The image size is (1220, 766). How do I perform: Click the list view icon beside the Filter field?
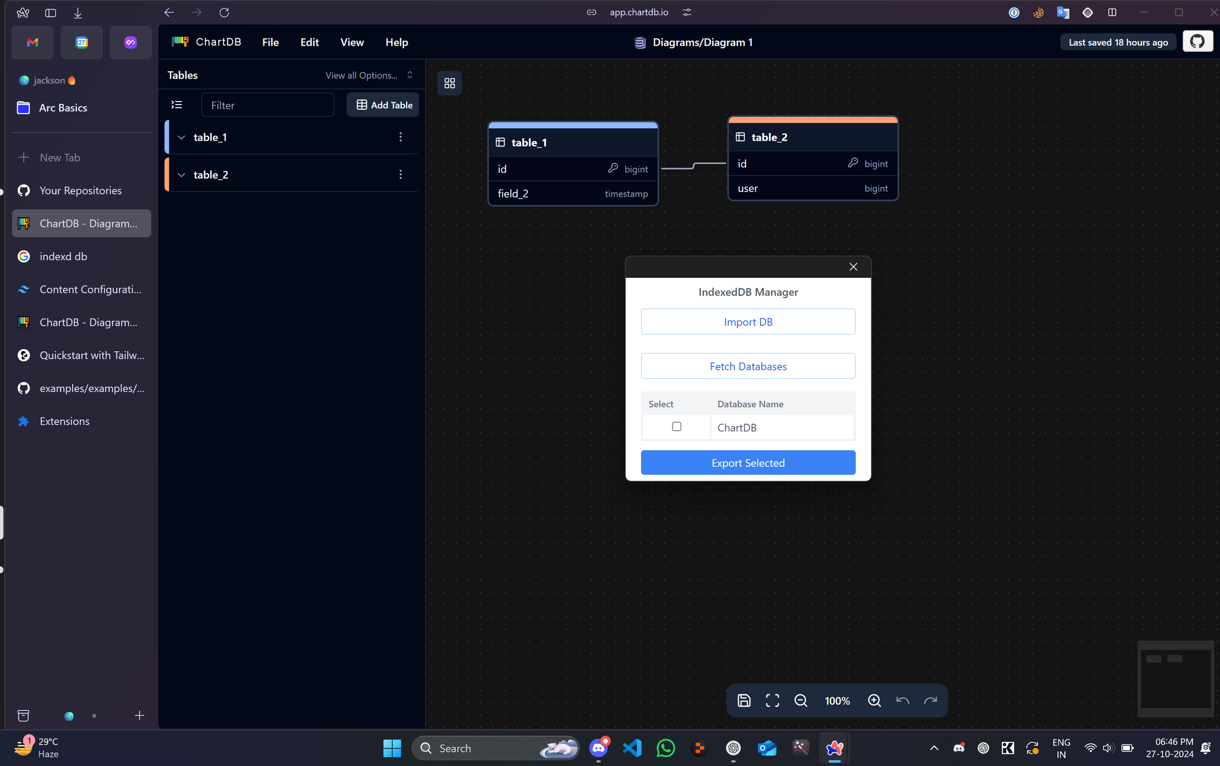tap(177, 105)
